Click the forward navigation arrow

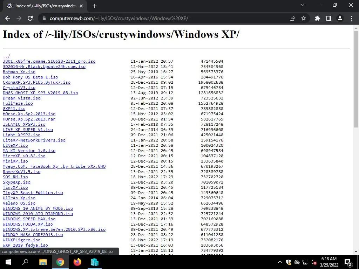point(19,18)
